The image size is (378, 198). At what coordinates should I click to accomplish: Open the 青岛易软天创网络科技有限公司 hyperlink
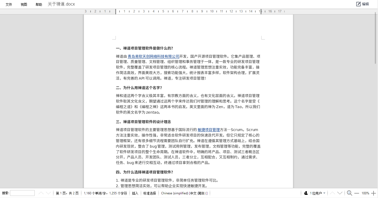point(153,56)
